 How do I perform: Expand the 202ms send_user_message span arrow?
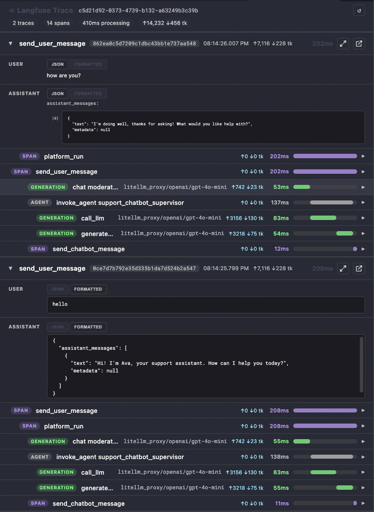pyautogui.click(x=363, y=172)
